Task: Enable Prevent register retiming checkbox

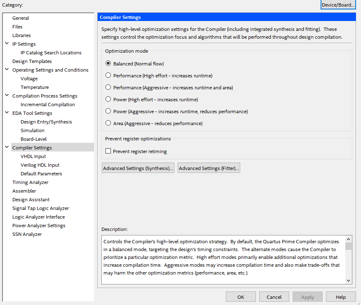Action: tap(108, 151)
